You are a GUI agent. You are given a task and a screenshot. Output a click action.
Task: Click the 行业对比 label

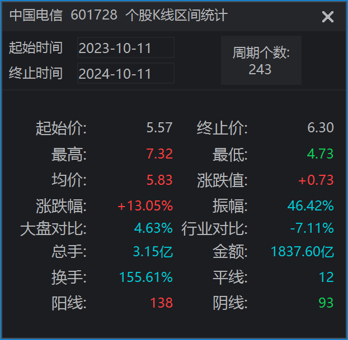point(214,228)
